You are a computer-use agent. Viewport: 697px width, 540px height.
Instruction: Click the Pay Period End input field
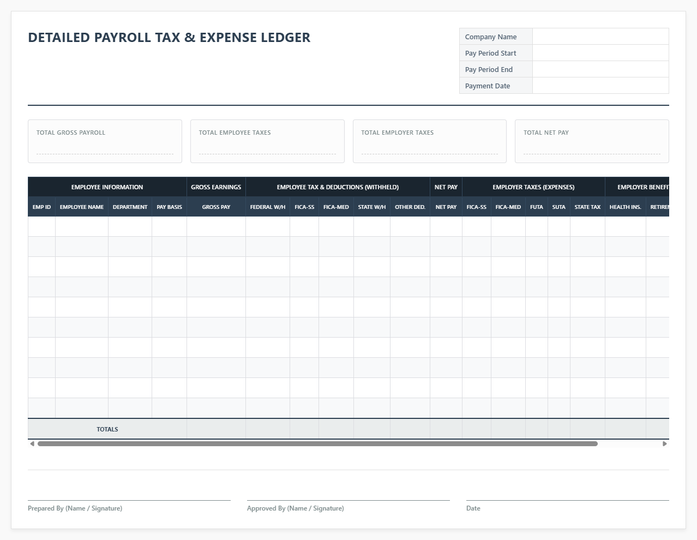600,69
